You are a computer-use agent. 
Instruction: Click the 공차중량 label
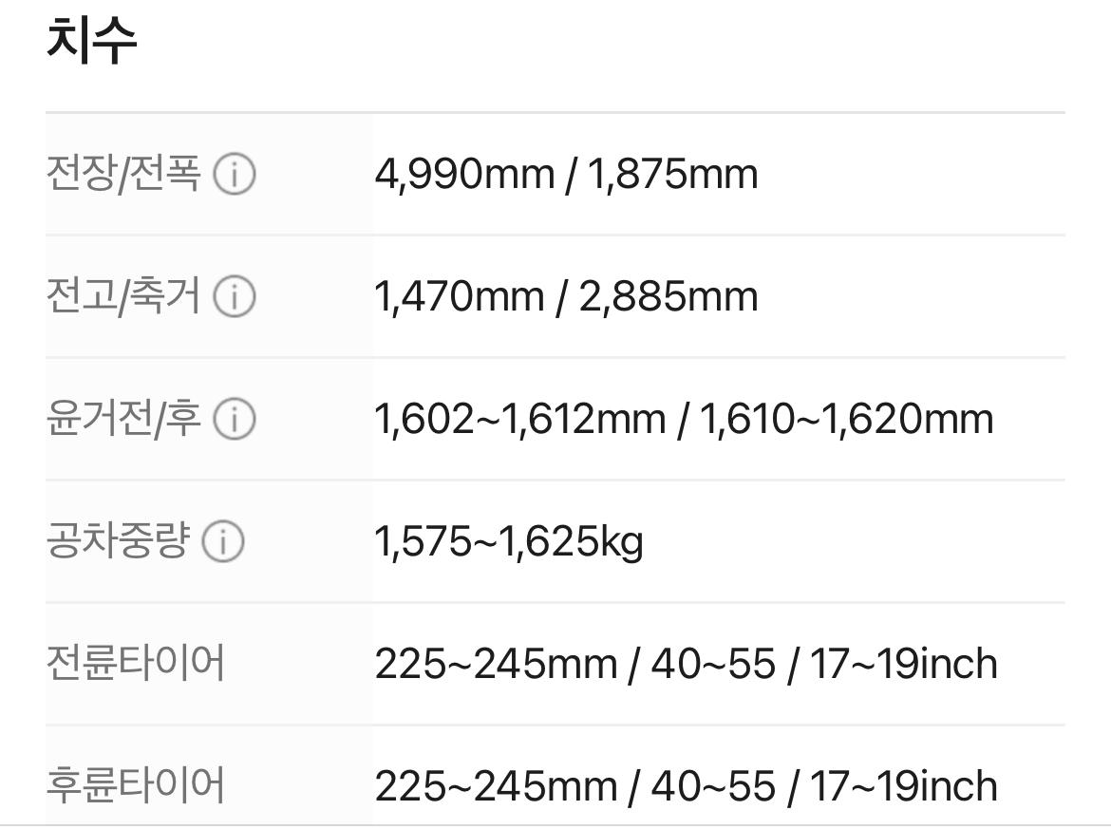pos(118,541)
